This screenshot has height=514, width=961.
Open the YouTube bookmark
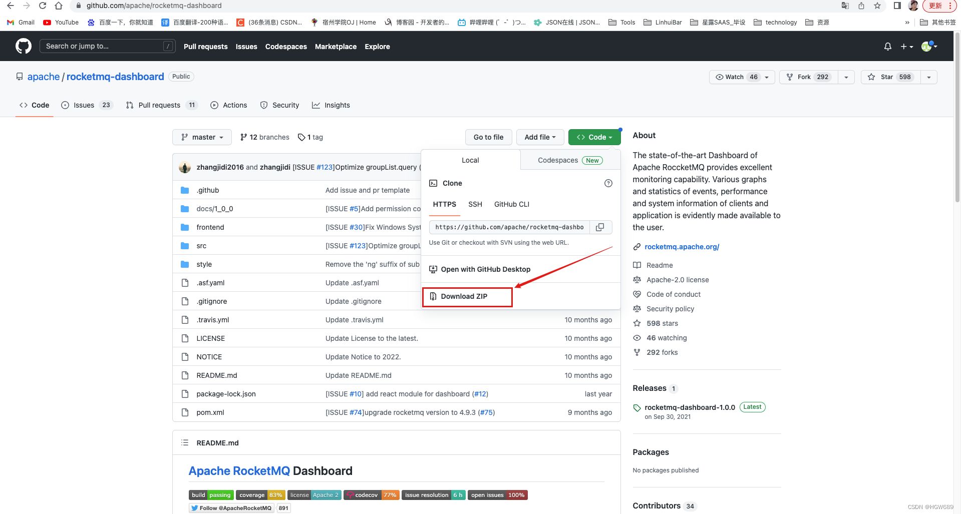click(61, 22)
